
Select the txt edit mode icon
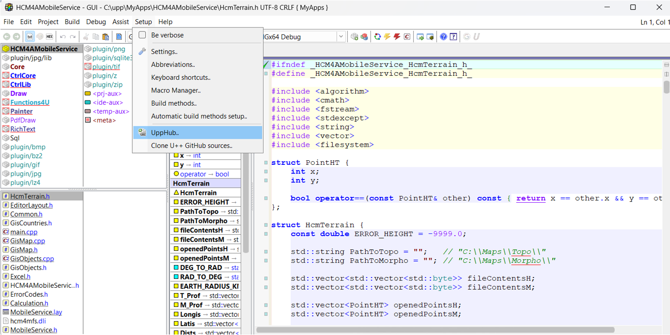pyautogui.click(x=30, y=37)
